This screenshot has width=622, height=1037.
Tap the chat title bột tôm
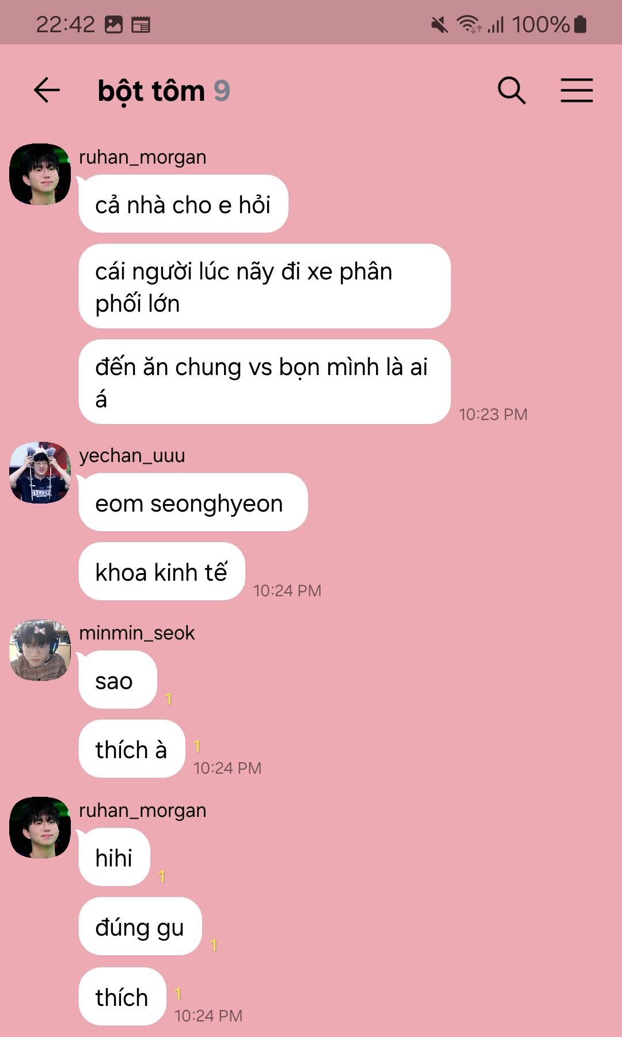click(x=151, y=91)
